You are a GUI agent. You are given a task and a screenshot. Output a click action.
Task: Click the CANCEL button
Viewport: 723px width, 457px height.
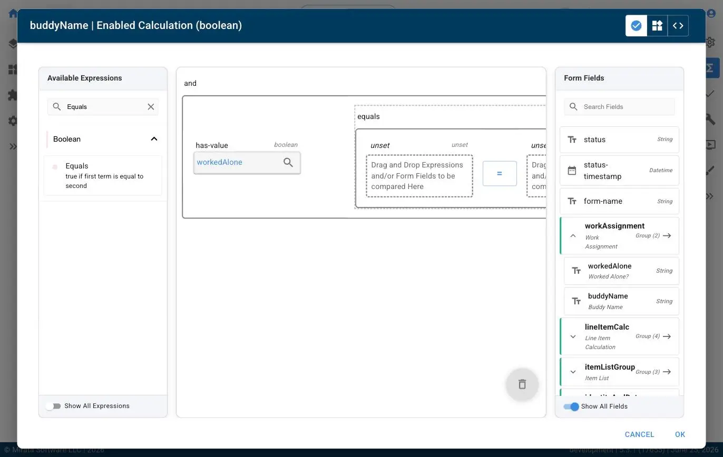click(639, 434)
